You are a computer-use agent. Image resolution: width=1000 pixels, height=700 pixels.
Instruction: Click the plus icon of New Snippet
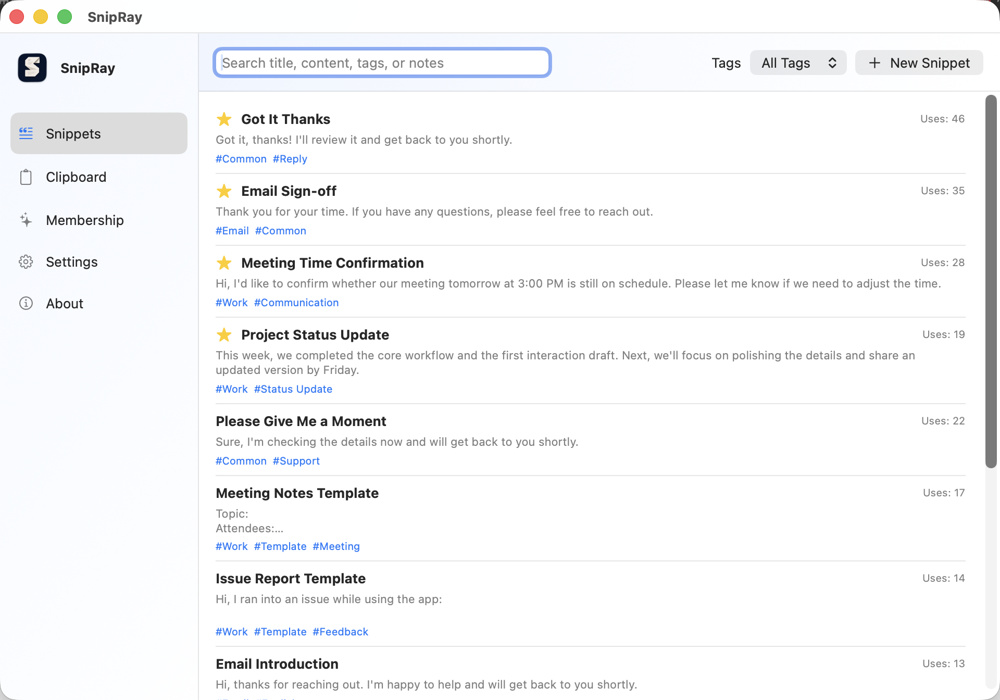[x=875, y=63]
